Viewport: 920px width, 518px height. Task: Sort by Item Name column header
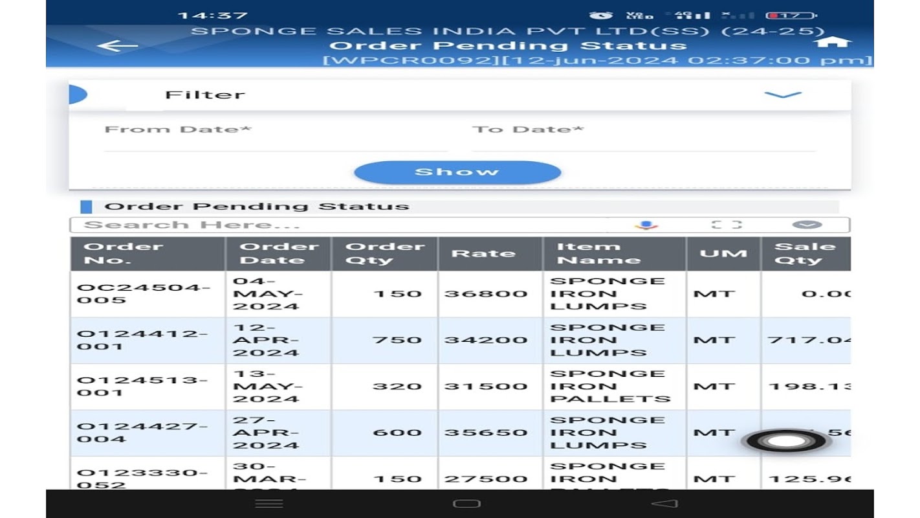(x=614, y=254)
